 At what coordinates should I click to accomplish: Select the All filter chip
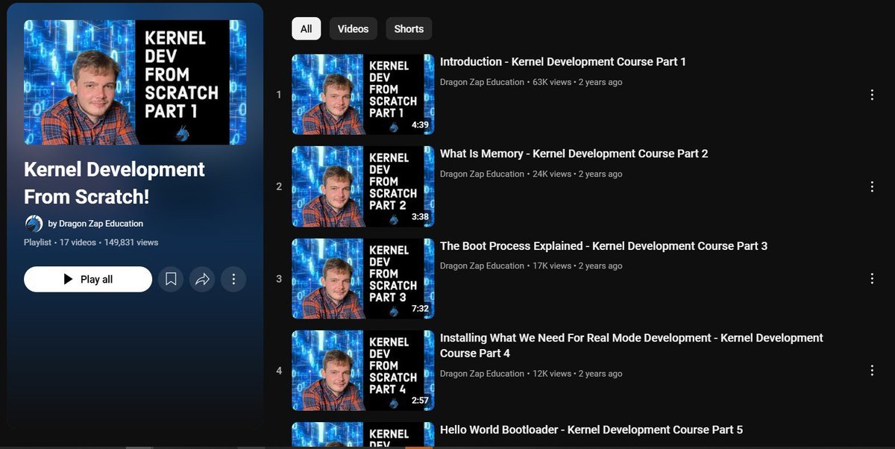point(306,29)
